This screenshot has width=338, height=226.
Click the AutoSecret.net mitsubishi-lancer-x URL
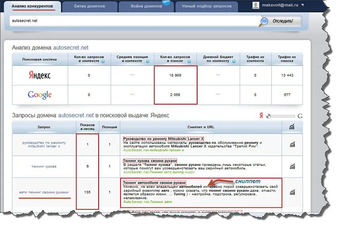(154, 150)
